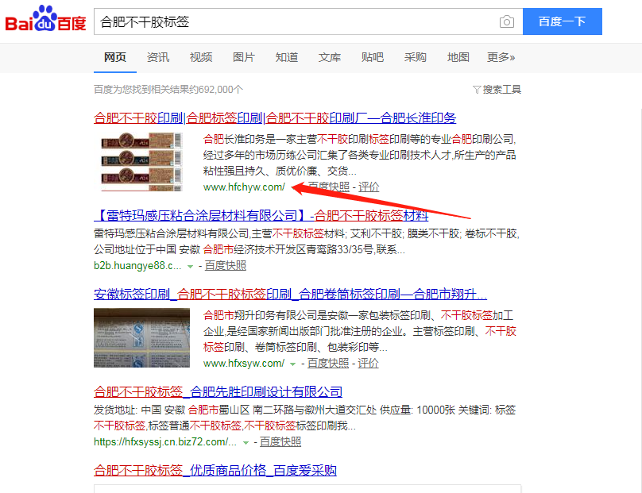
Task: Select the 视频 tab
Action: coord(200,57)
